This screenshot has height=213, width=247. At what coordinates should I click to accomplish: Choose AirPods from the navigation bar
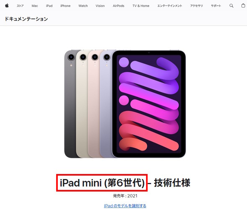118,6
